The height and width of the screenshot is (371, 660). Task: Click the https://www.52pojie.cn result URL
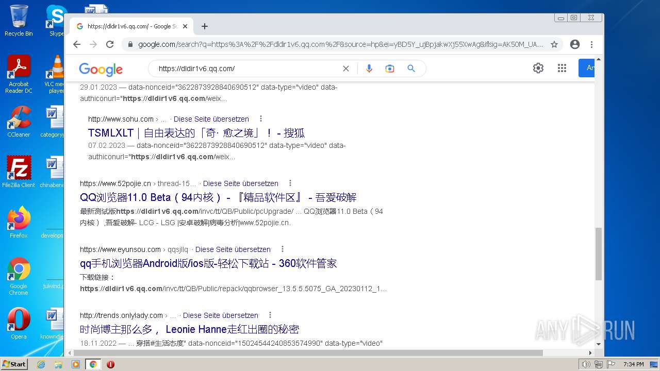point(115,183)
